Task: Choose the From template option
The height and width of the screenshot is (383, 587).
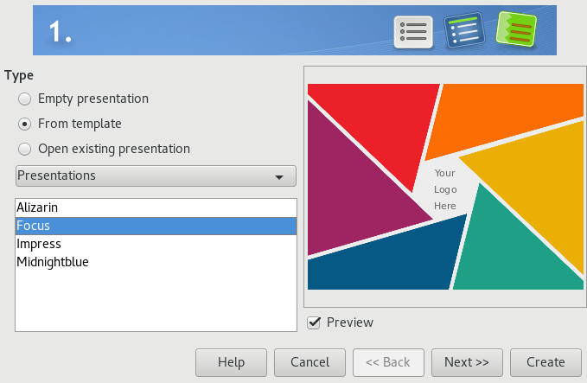Action: pos(24,124)
